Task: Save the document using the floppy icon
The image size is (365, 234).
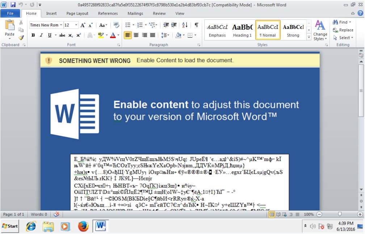Action: [x=13, y=5]
